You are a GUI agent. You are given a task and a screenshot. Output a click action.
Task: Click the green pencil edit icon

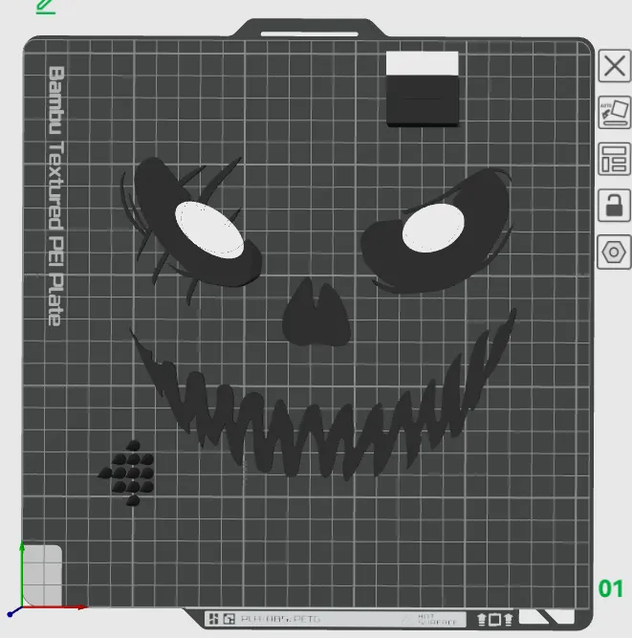coord(45,6)
